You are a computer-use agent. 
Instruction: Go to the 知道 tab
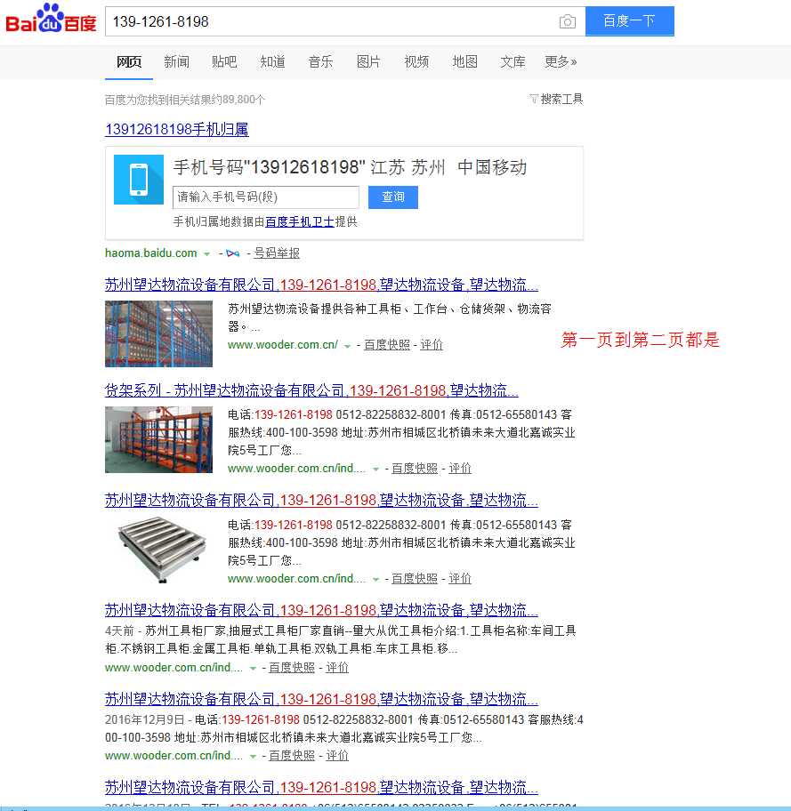click(x=273, y=62)
